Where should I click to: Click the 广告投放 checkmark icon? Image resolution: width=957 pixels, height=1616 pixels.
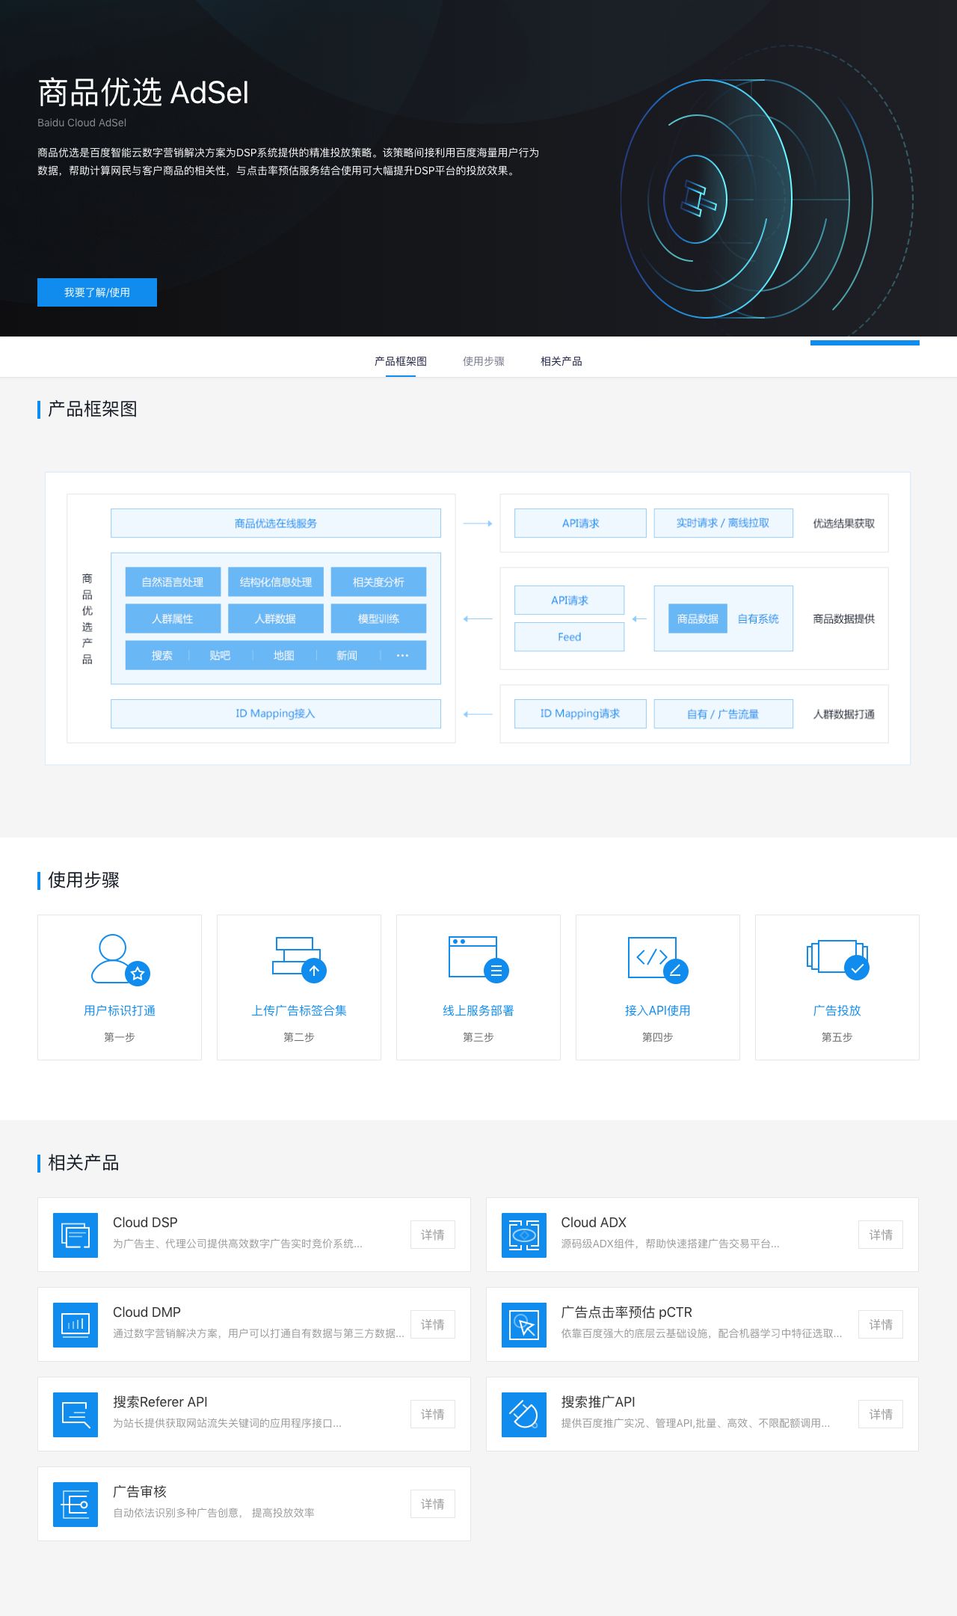(x=837, y=959)
